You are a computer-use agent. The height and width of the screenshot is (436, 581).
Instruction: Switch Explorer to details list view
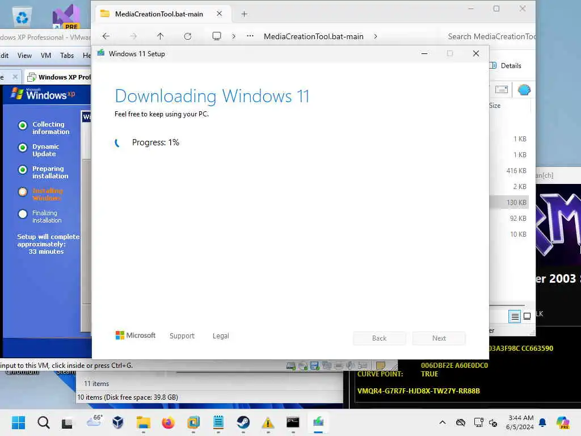click(x=515, y=317)
